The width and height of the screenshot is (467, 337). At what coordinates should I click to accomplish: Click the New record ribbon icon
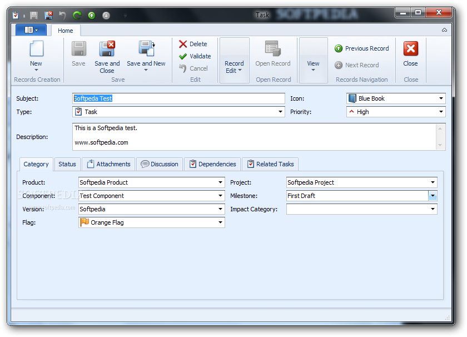(36, 49)
